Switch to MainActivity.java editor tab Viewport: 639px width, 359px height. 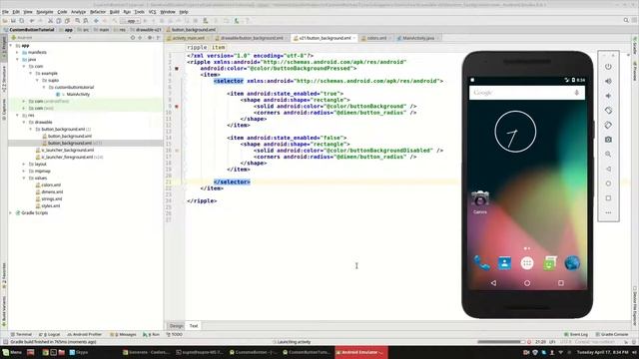[418, 38]
